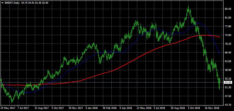Click the 74.00 price axis label
The image size is (234, 111).
[228, 35]
